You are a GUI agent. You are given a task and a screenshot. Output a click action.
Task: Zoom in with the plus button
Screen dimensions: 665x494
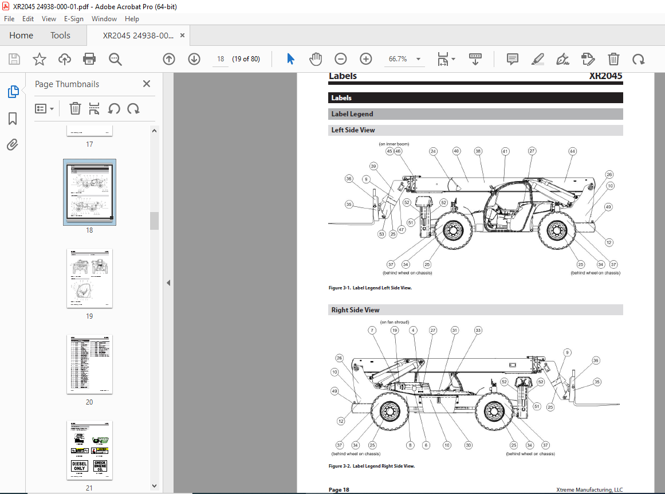[365, 59]
